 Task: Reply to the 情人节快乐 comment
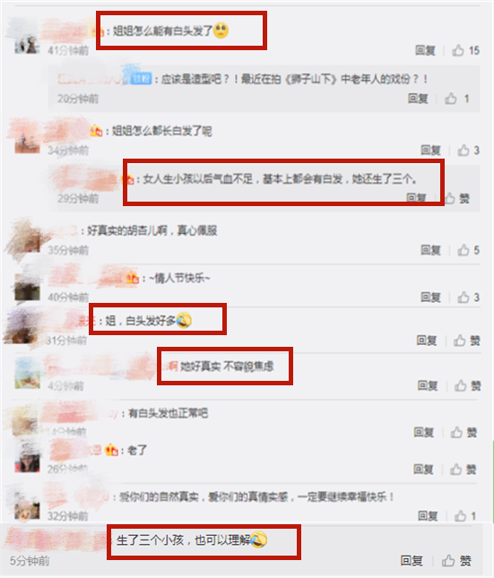(430, 298)
